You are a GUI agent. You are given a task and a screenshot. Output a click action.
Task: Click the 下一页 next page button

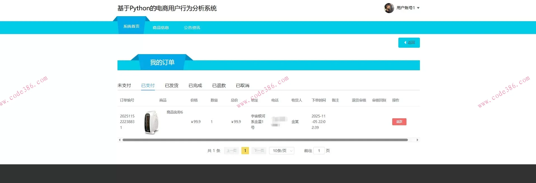tap(259, 151)
